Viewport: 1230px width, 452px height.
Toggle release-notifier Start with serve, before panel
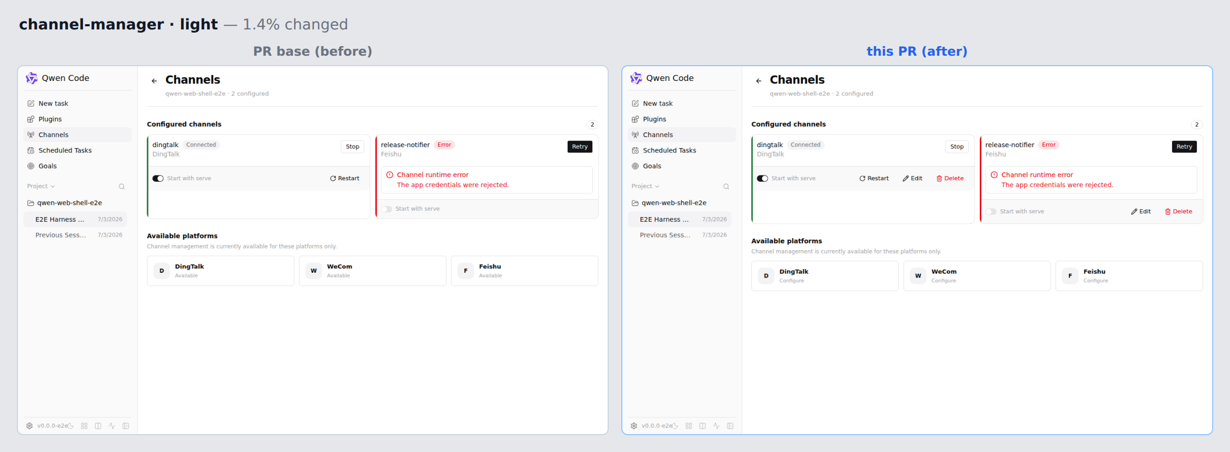(x=386, y=209)
